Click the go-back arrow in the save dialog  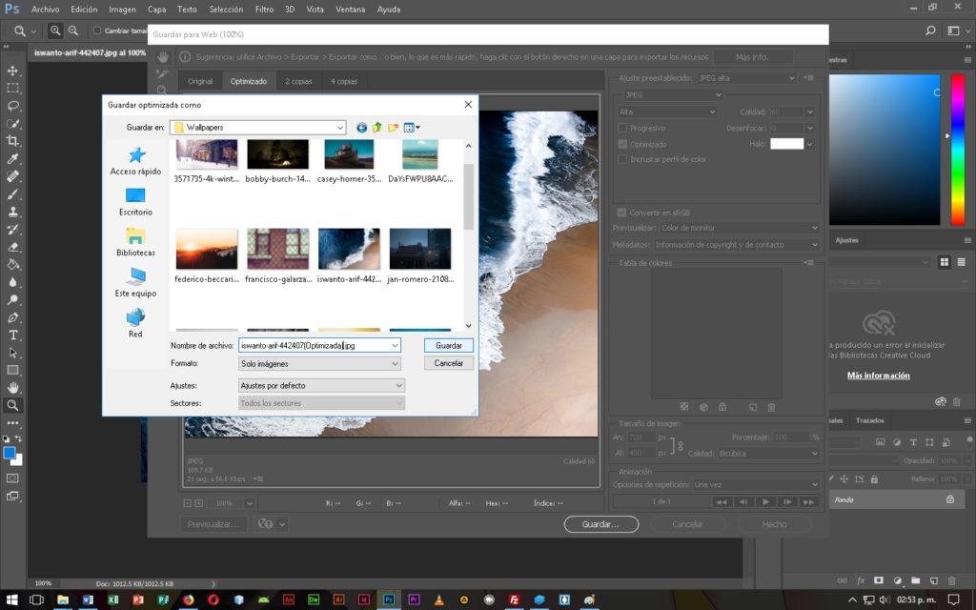pos(362,127)
